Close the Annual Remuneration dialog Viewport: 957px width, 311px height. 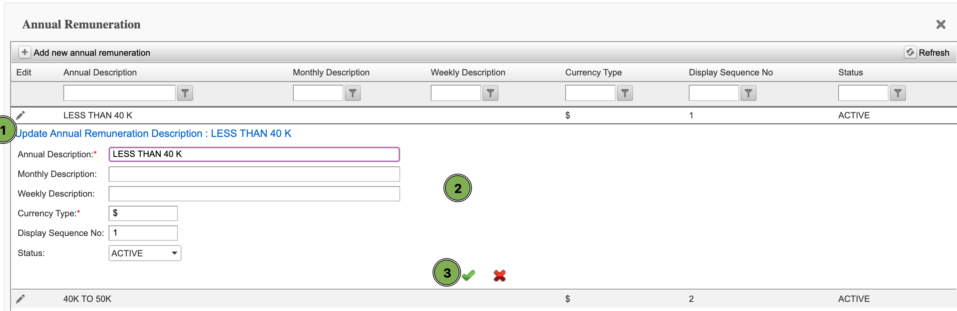(941, 24)
